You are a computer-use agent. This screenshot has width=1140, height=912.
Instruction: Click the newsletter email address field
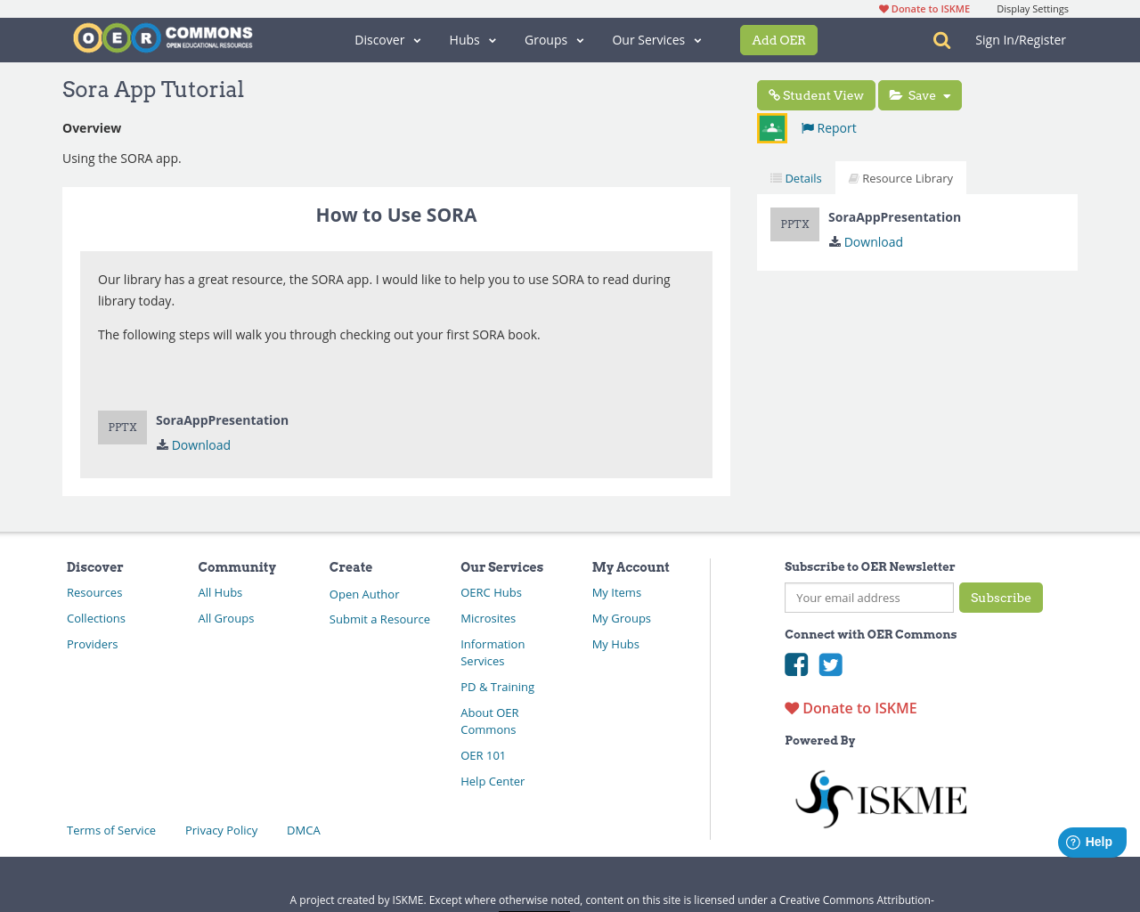coord(869,598)
